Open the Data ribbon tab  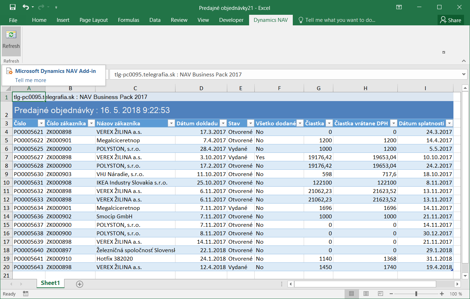tap(155, 20)
